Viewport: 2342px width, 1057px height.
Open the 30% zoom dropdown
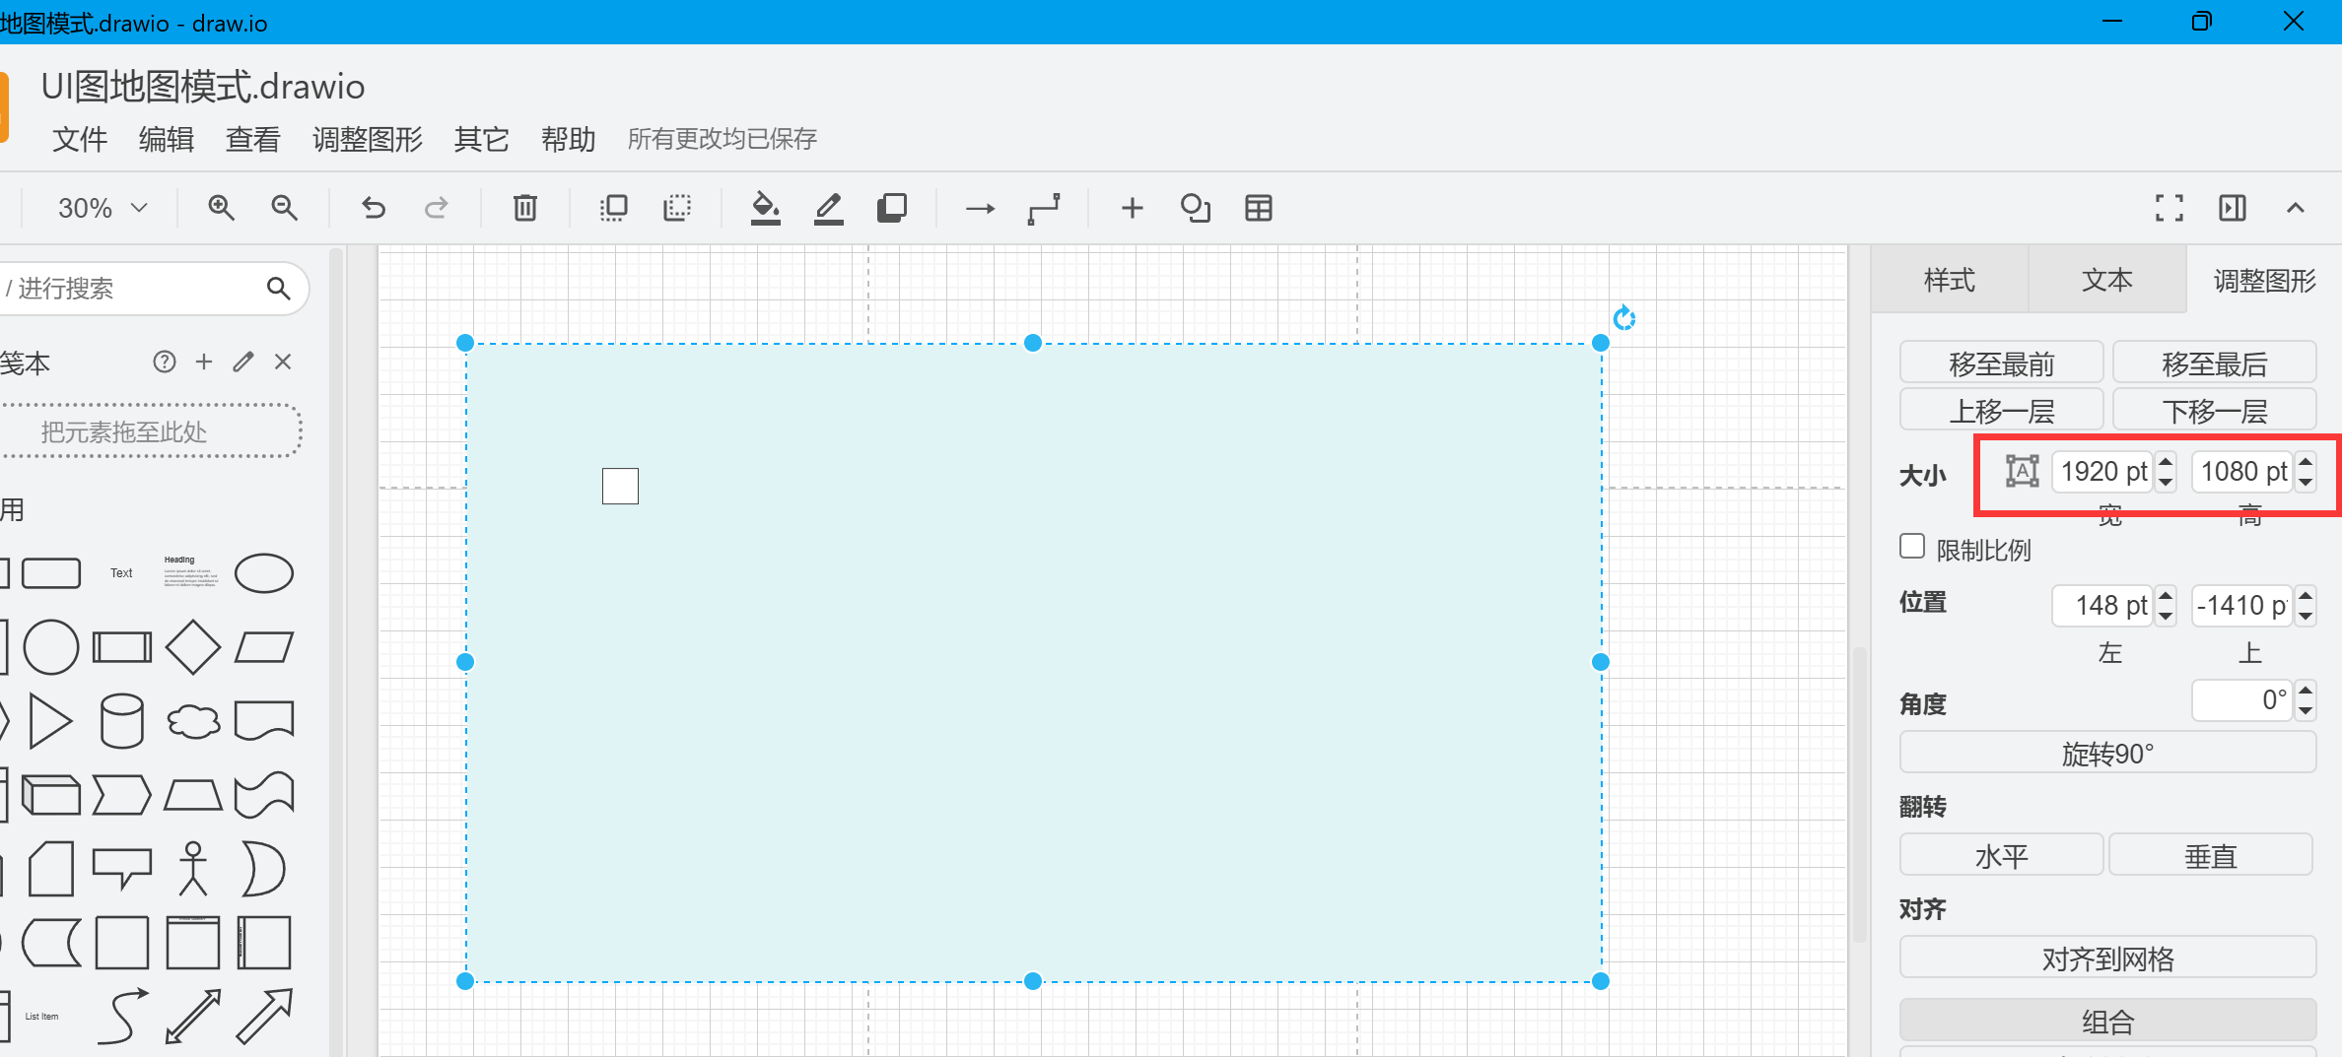point(102,208)
